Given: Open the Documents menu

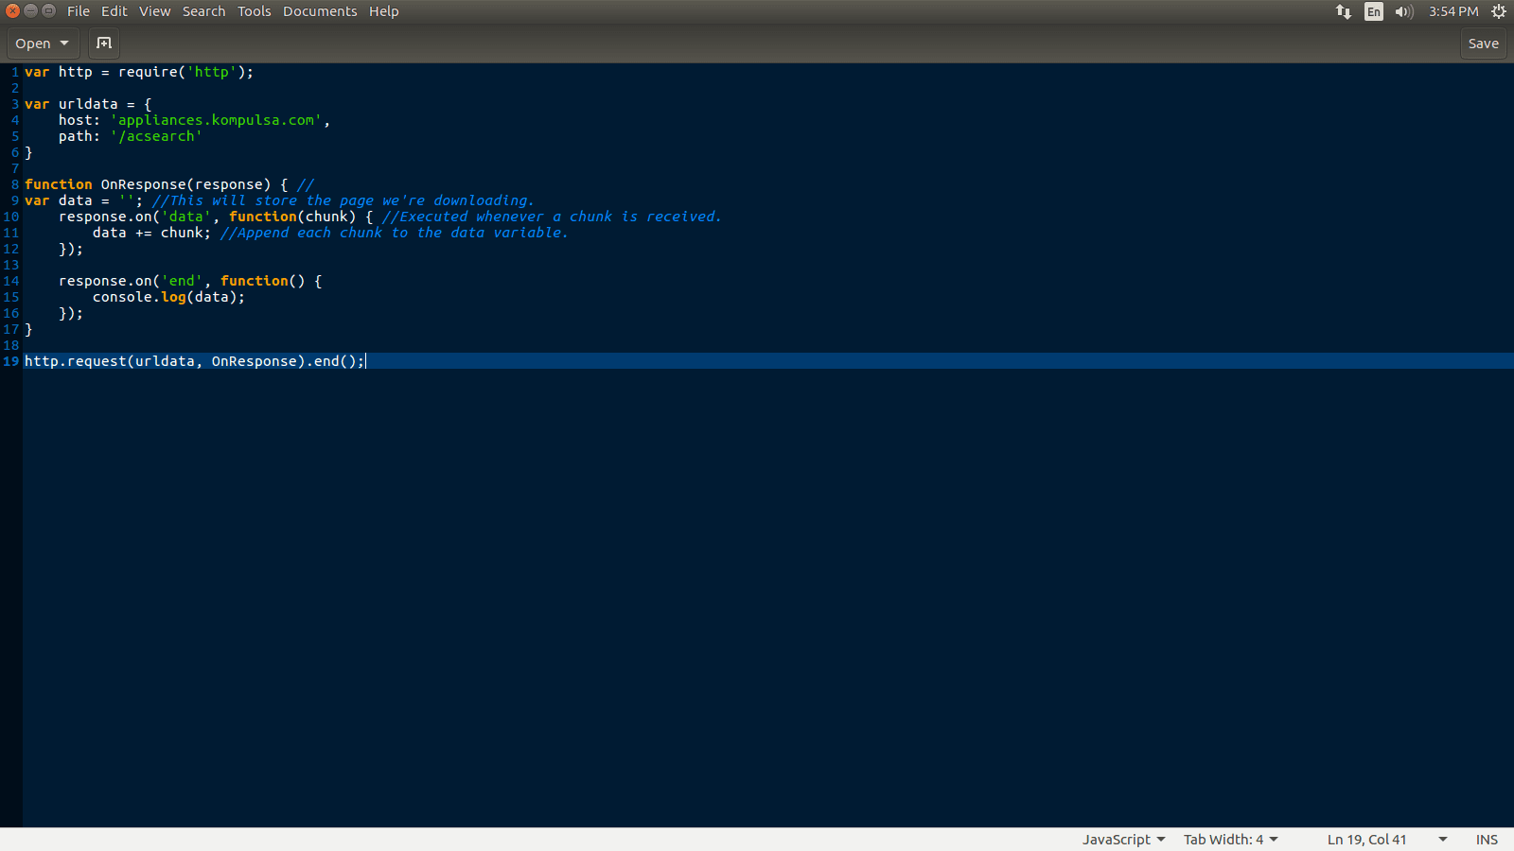Looking at the screenshot, I should tap(320, 11).
